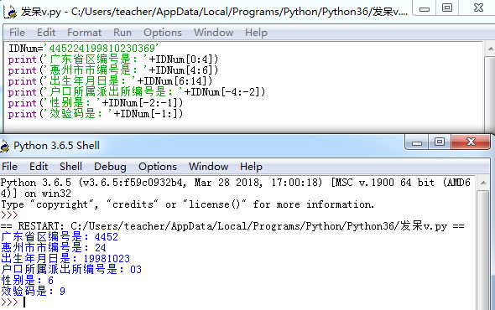Click output line '效验码是: 9'
This screenshot has width=495, height=310.
[33, 291]
